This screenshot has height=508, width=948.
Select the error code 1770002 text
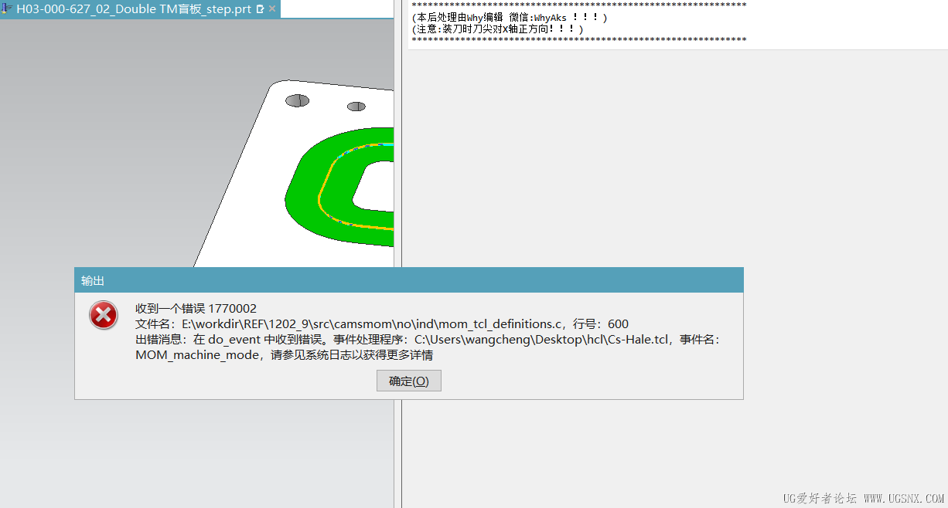(x=232, y=306)
